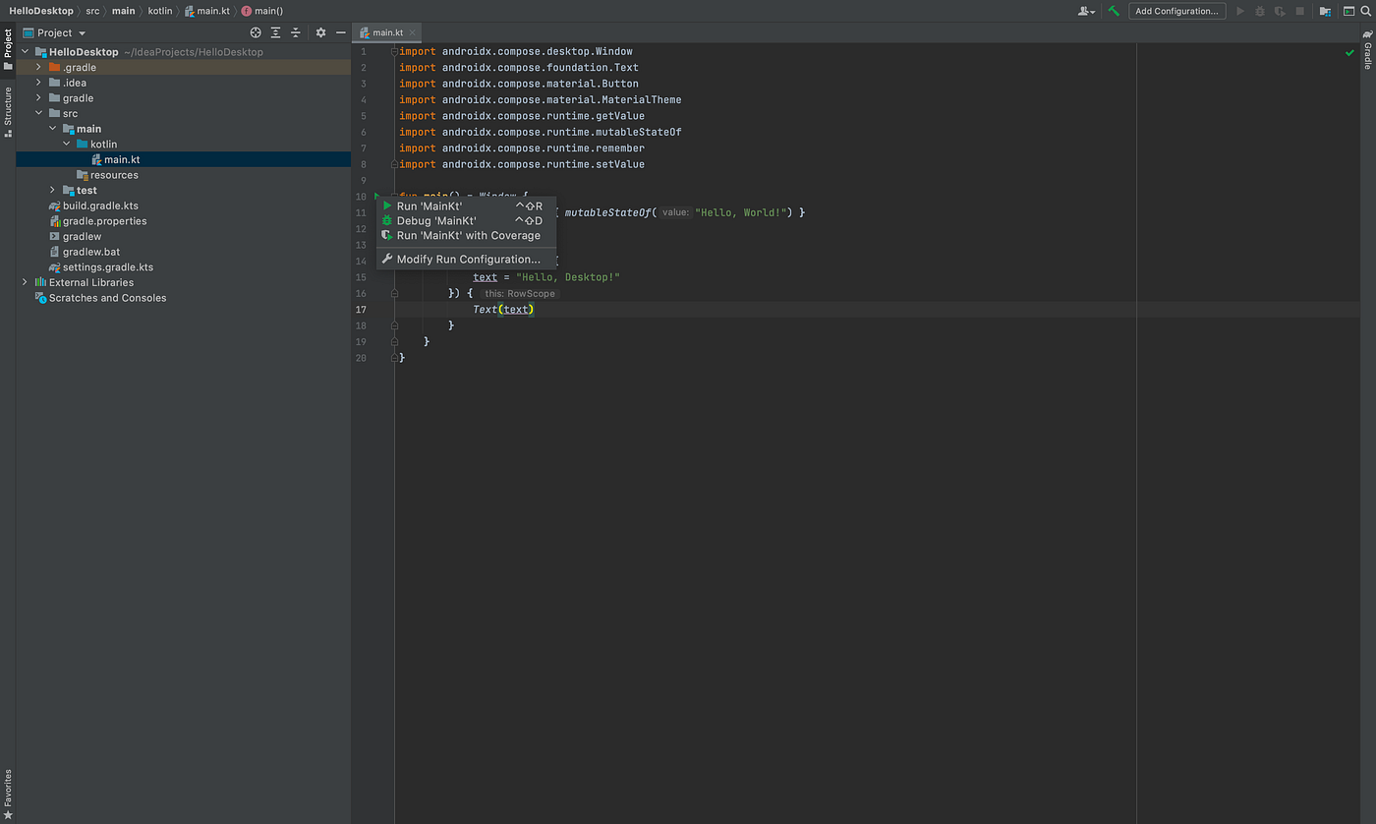Open the Project view selector dropdown

53,32
